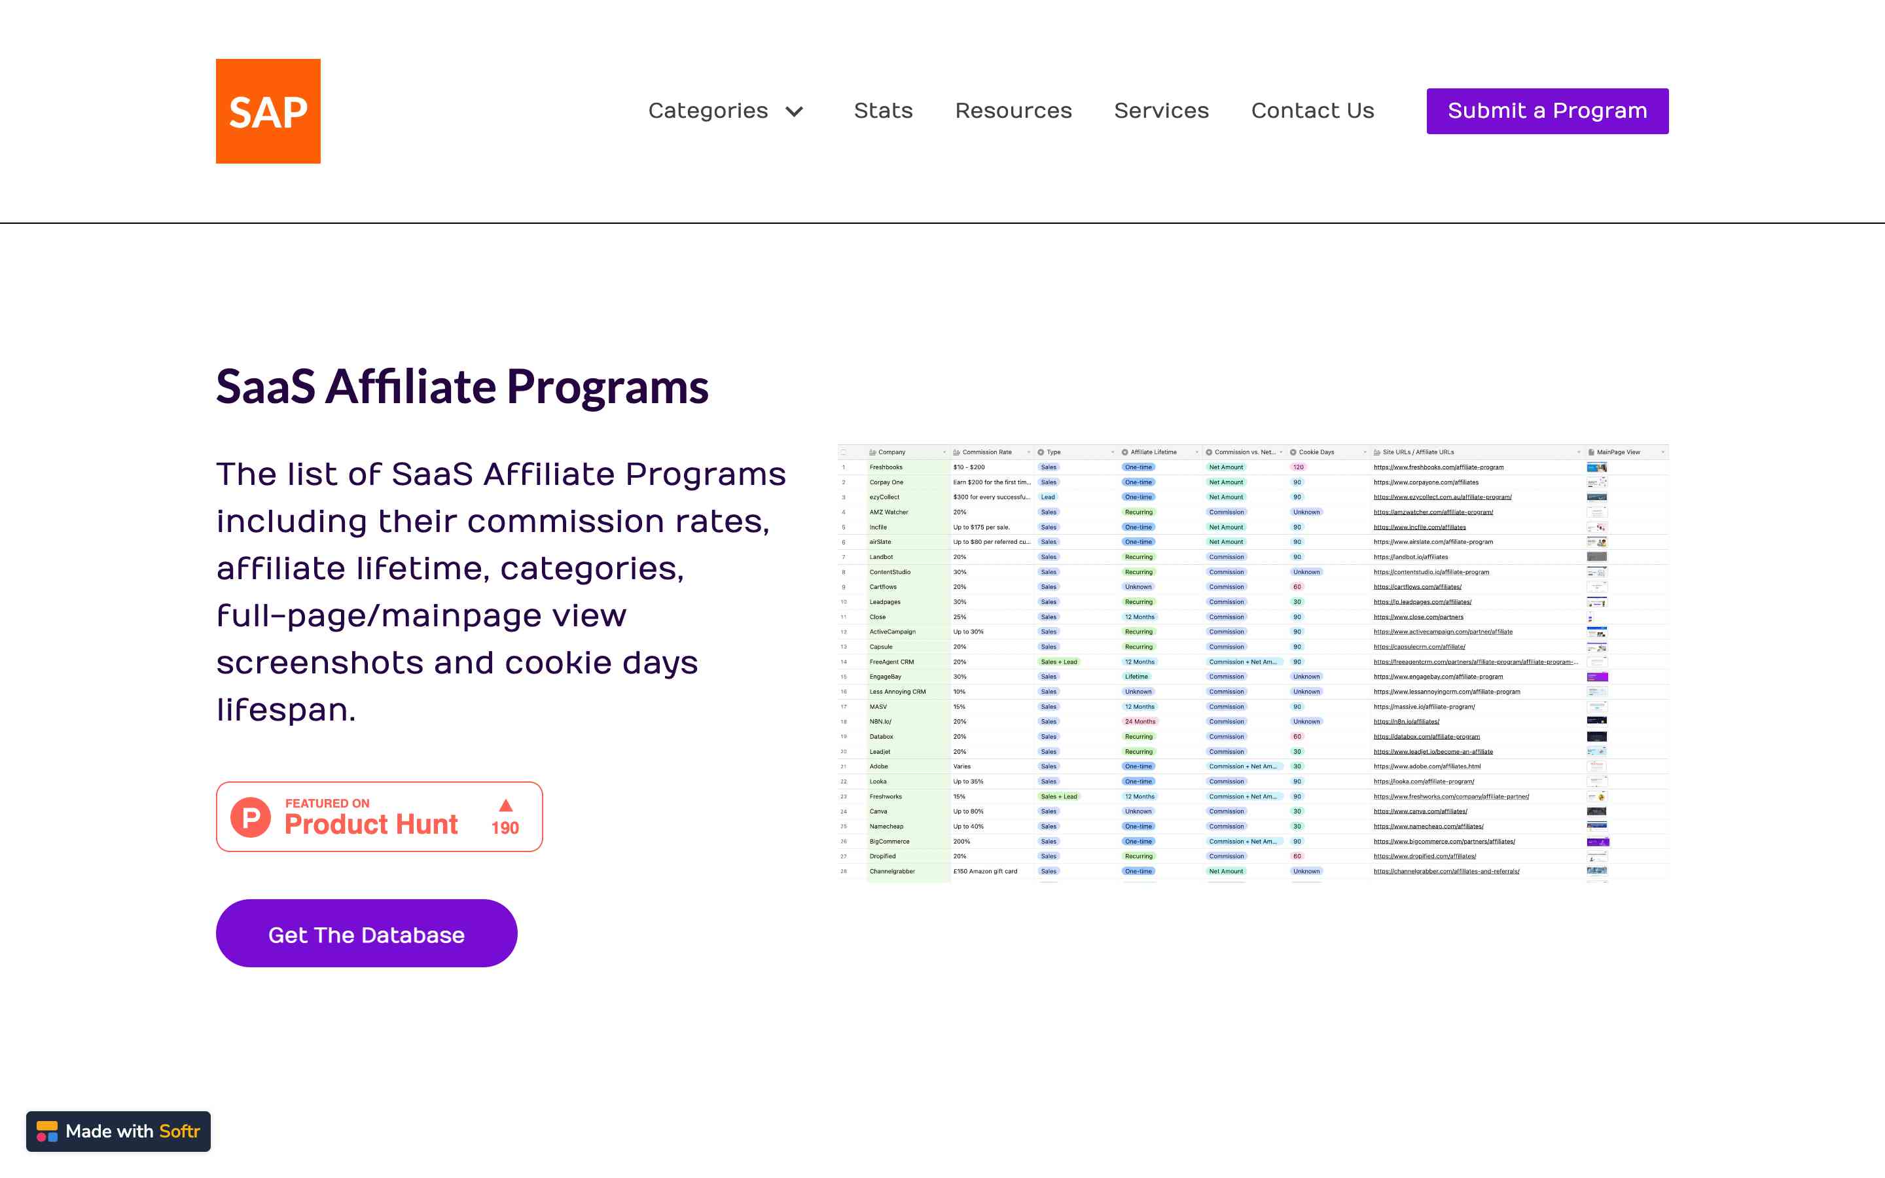
Task: Navigate to Services
Action: 1160,111
